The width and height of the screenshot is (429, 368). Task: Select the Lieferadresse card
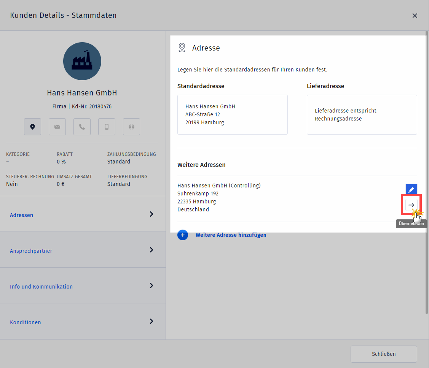362,114
